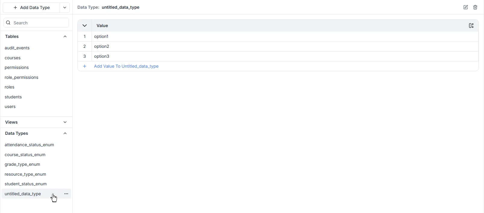This screenshot has height=213, width=484.
Task: Open the column layout icon in Value header
Action: [471, 26]
